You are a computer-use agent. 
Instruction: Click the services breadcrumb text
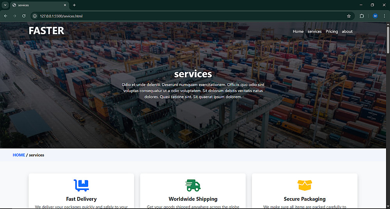pyautogui.click(x=37, y=155)
